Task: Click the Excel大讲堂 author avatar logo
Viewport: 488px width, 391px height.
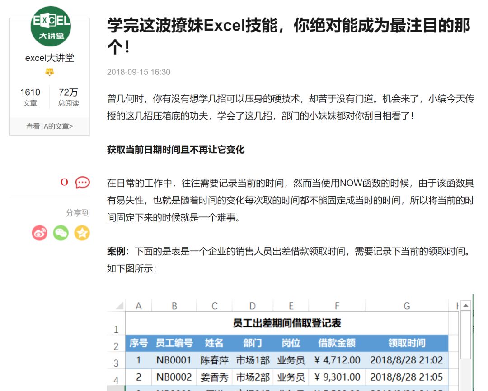Action: [x=50, y=26]
